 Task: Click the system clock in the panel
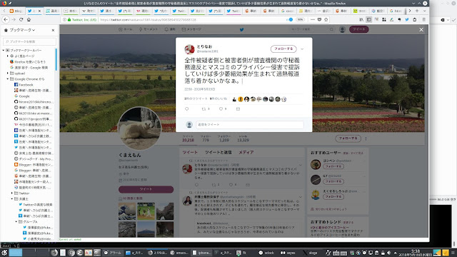(x=416, y=253)
